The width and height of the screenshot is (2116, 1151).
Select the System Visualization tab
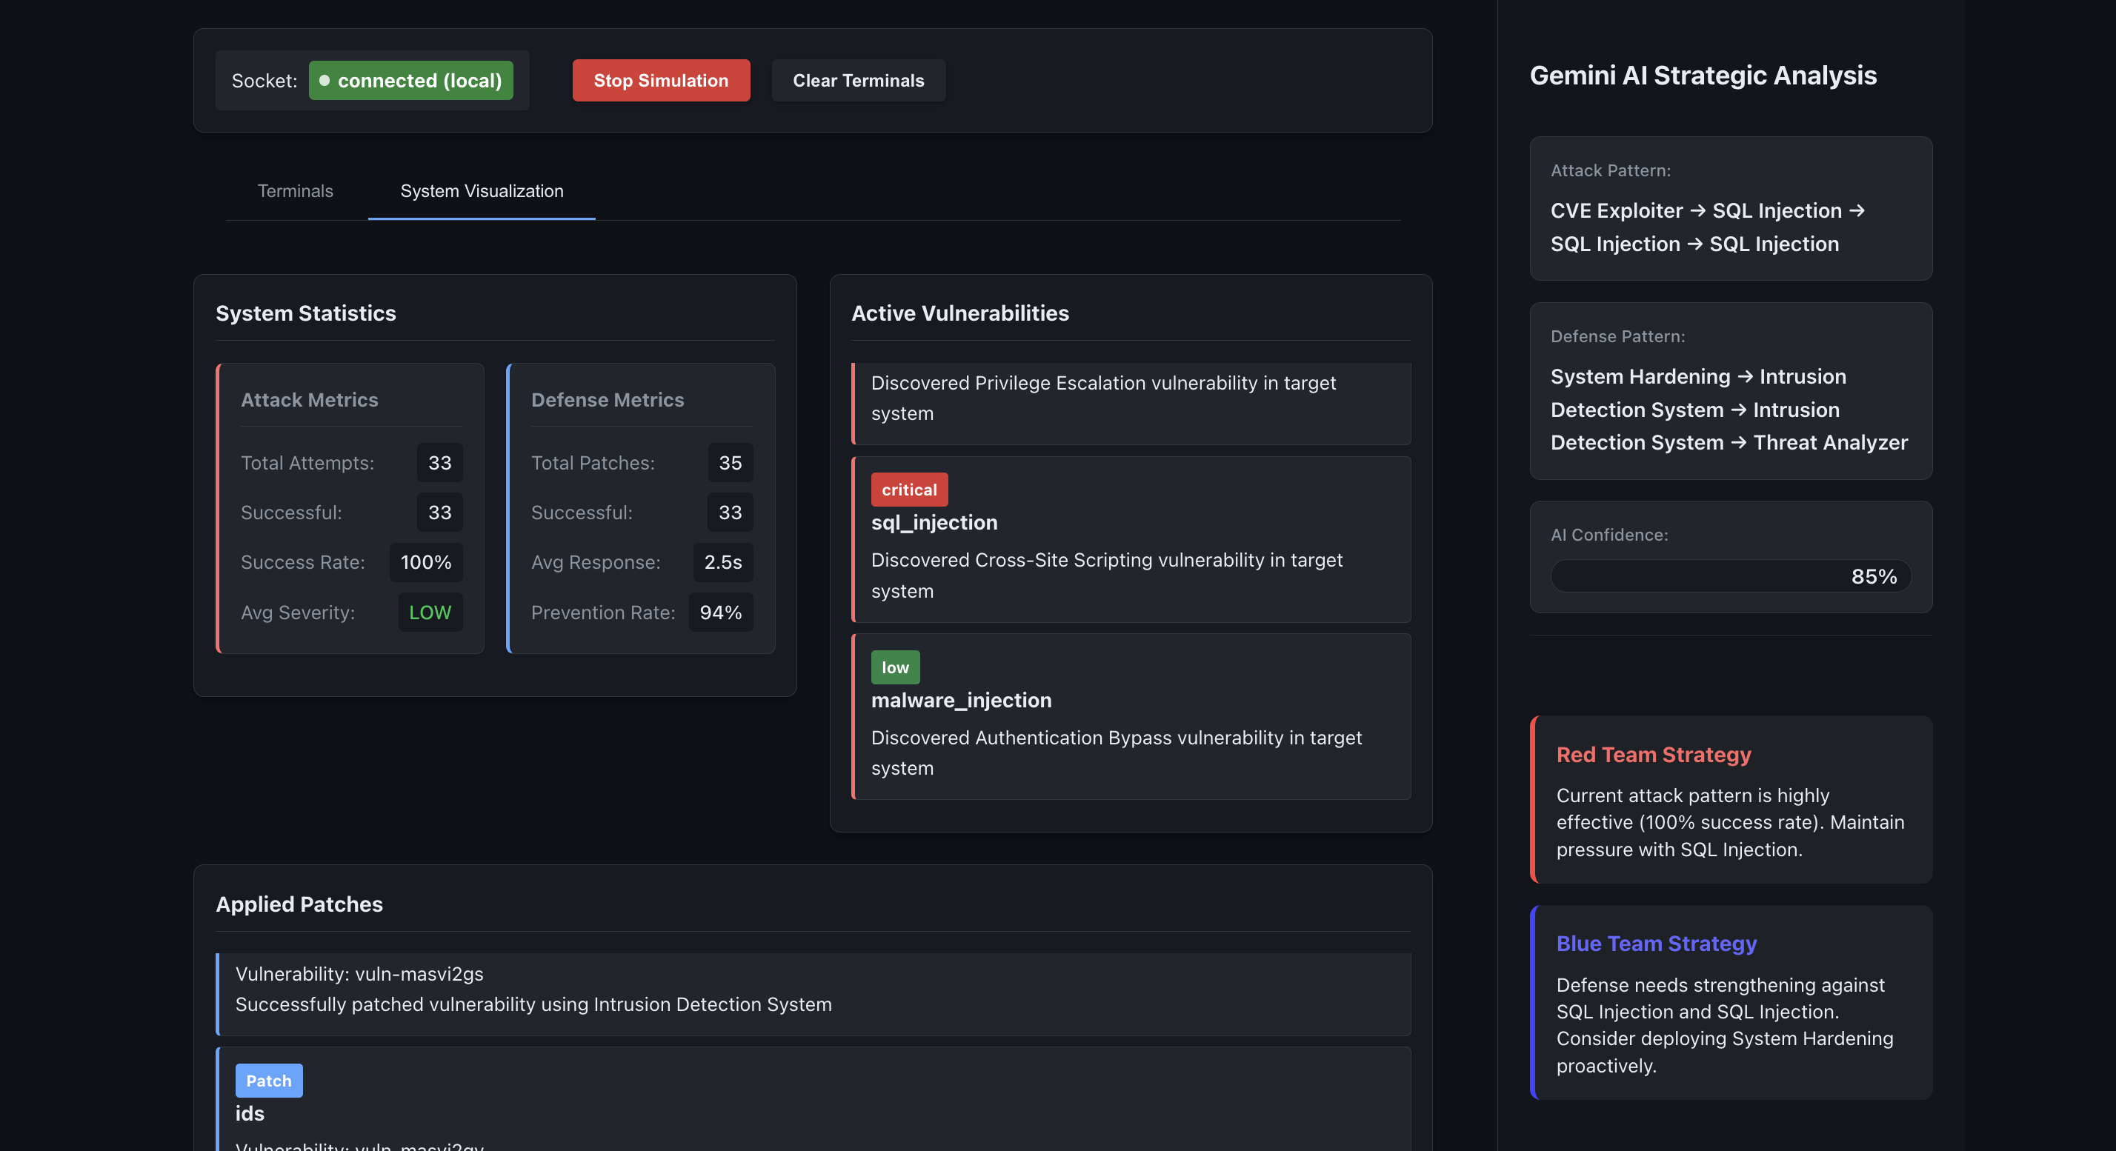click(482, 190)
